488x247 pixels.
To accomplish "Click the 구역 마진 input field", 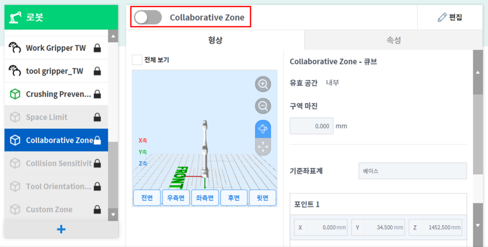I will (311, 126).
